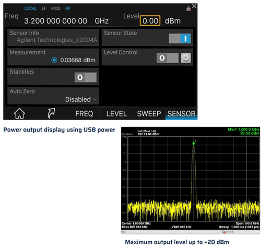Viewport: 261px width, 249px height.
Task: Click the Span 100.0 MHz label
Action: click(x=247, y=223)
